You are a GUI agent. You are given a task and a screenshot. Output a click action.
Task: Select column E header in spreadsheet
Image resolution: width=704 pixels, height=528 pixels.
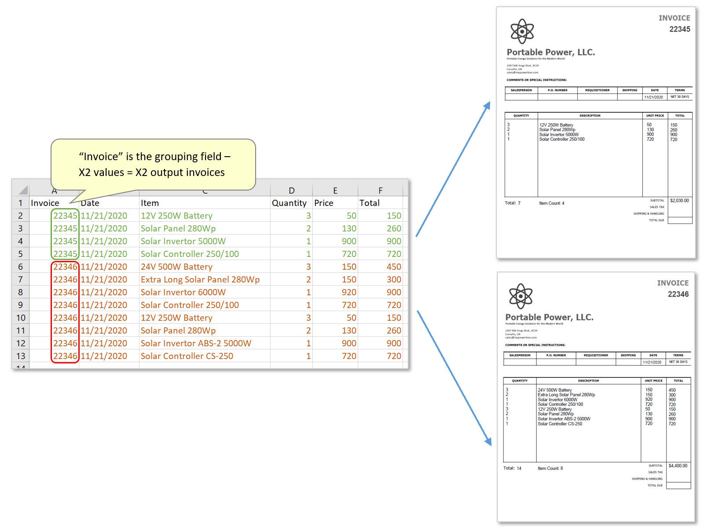coord(335,191)
